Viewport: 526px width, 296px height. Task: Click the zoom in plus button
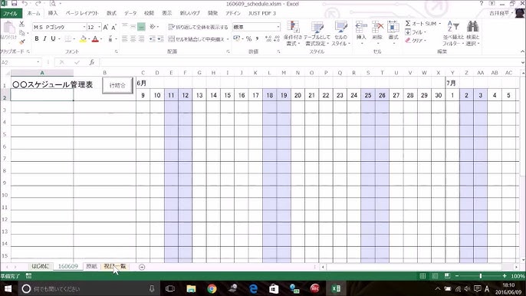click(505, 276)
